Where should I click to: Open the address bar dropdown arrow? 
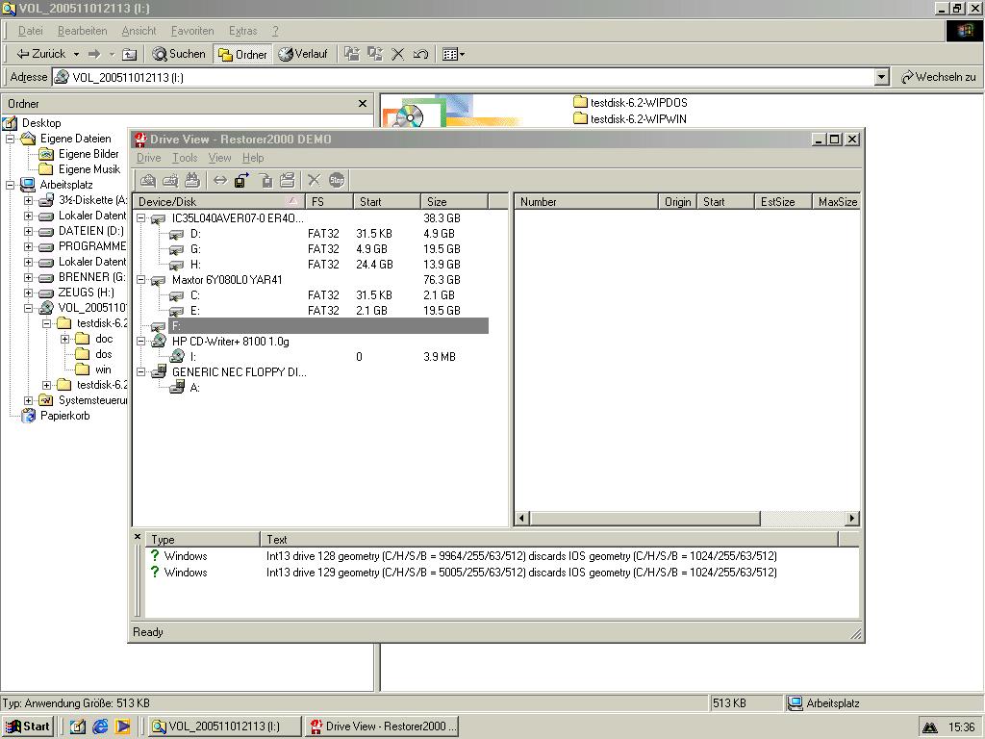pyautogui.click(x=881, y=77)
